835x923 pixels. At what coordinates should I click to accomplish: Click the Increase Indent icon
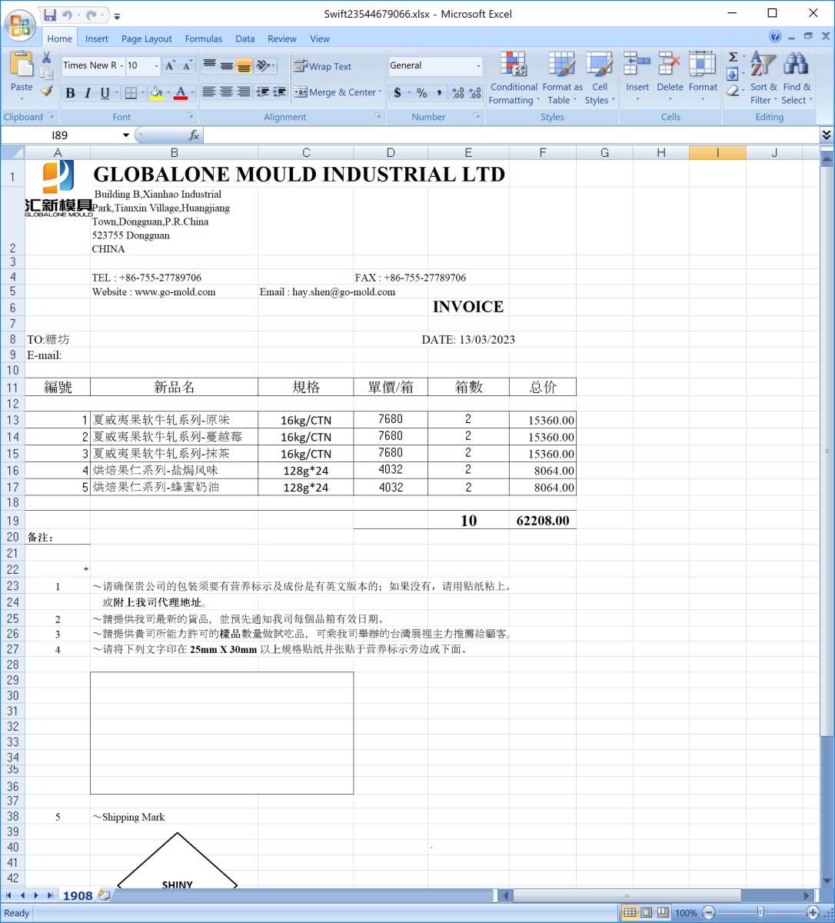pyautogui.click(x=279, y=92)
